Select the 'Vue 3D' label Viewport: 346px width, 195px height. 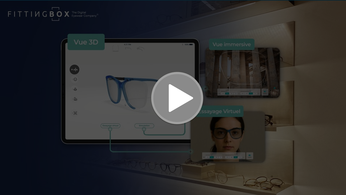(86, 42)
